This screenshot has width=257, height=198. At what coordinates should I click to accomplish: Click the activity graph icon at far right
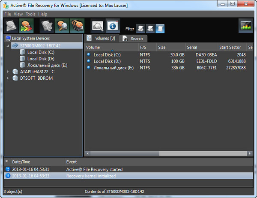(x=246, y=27)
